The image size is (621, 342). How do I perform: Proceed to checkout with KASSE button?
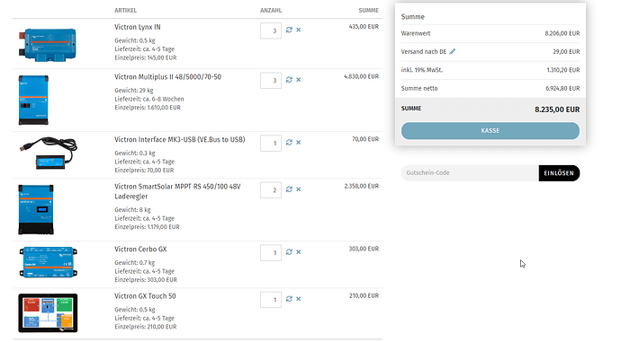490,131
